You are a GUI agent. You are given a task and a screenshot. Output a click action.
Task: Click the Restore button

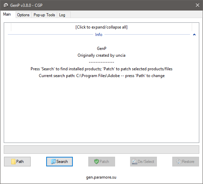pos(186,162)
